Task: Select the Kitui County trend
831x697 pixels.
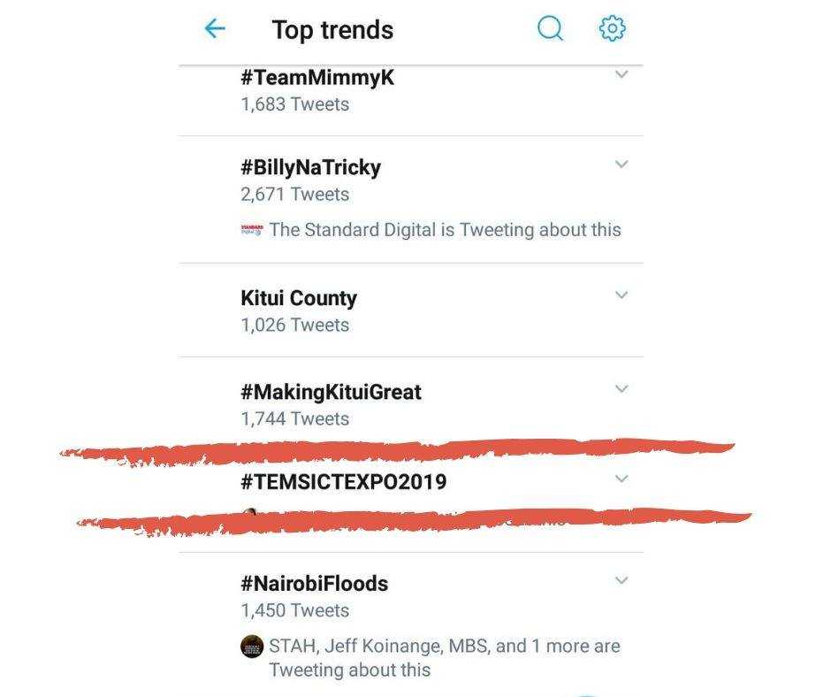Action: 299,298
